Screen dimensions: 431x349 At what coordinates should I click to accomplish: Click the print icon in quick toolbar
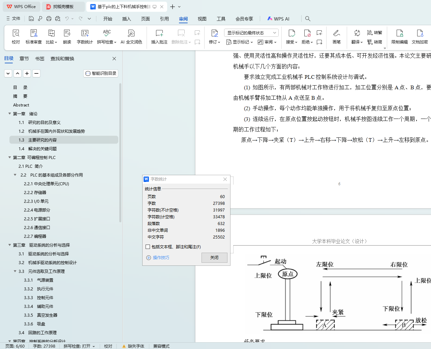point(49,19)
